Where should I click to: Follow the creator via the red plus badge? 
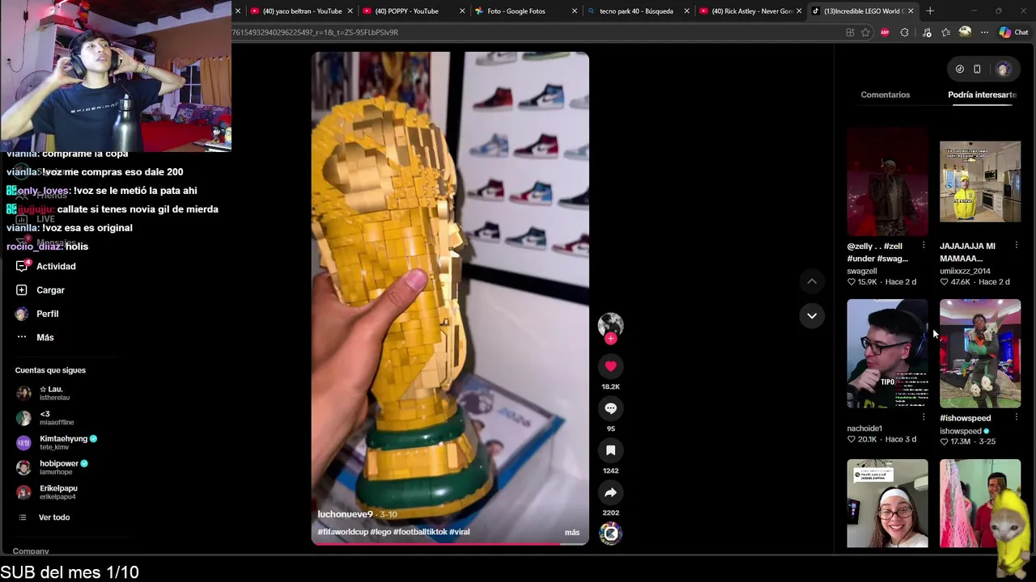click(x=610, y=339)
